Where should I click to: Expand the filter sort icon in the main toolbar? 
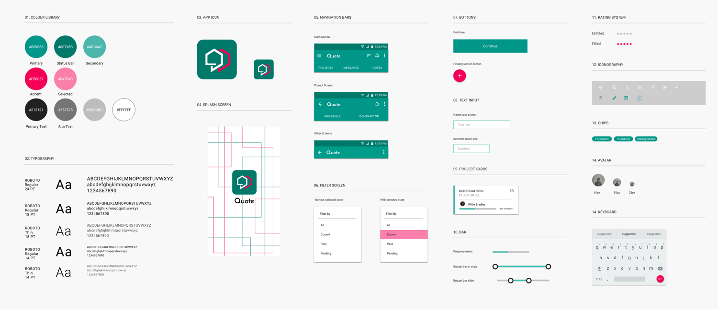pyautogui.click(x=369, y=55)
